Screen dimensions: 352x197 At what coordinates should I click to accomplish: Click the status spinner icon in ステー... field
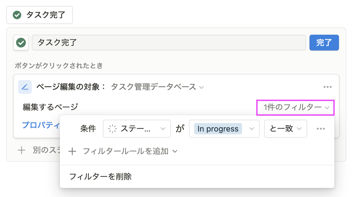coord(113,129)
